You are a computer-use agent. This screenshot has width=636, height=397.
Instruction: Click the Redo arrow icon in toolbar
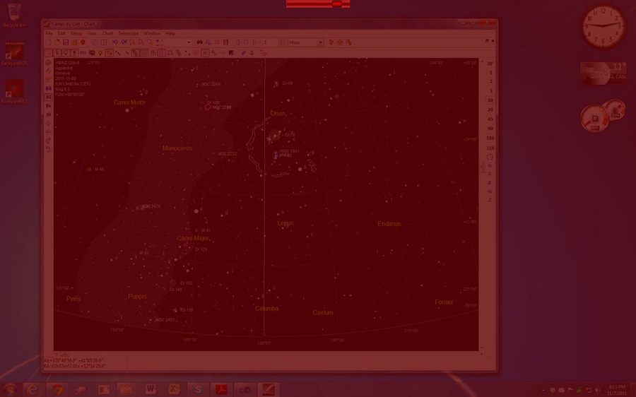pyautogui.click(x=124, y=42)
